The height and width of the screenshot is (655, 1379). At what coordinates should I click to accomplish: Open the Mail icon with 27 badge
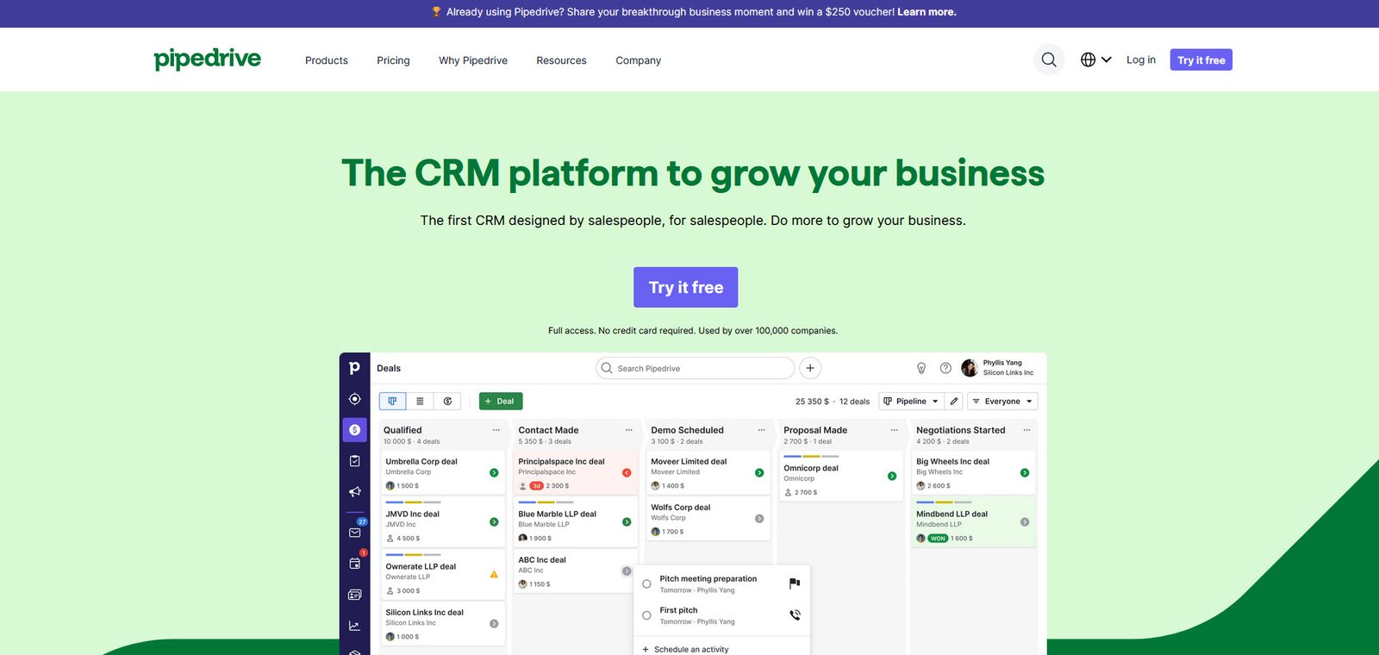pyautogui.click(x=355, y=532)
